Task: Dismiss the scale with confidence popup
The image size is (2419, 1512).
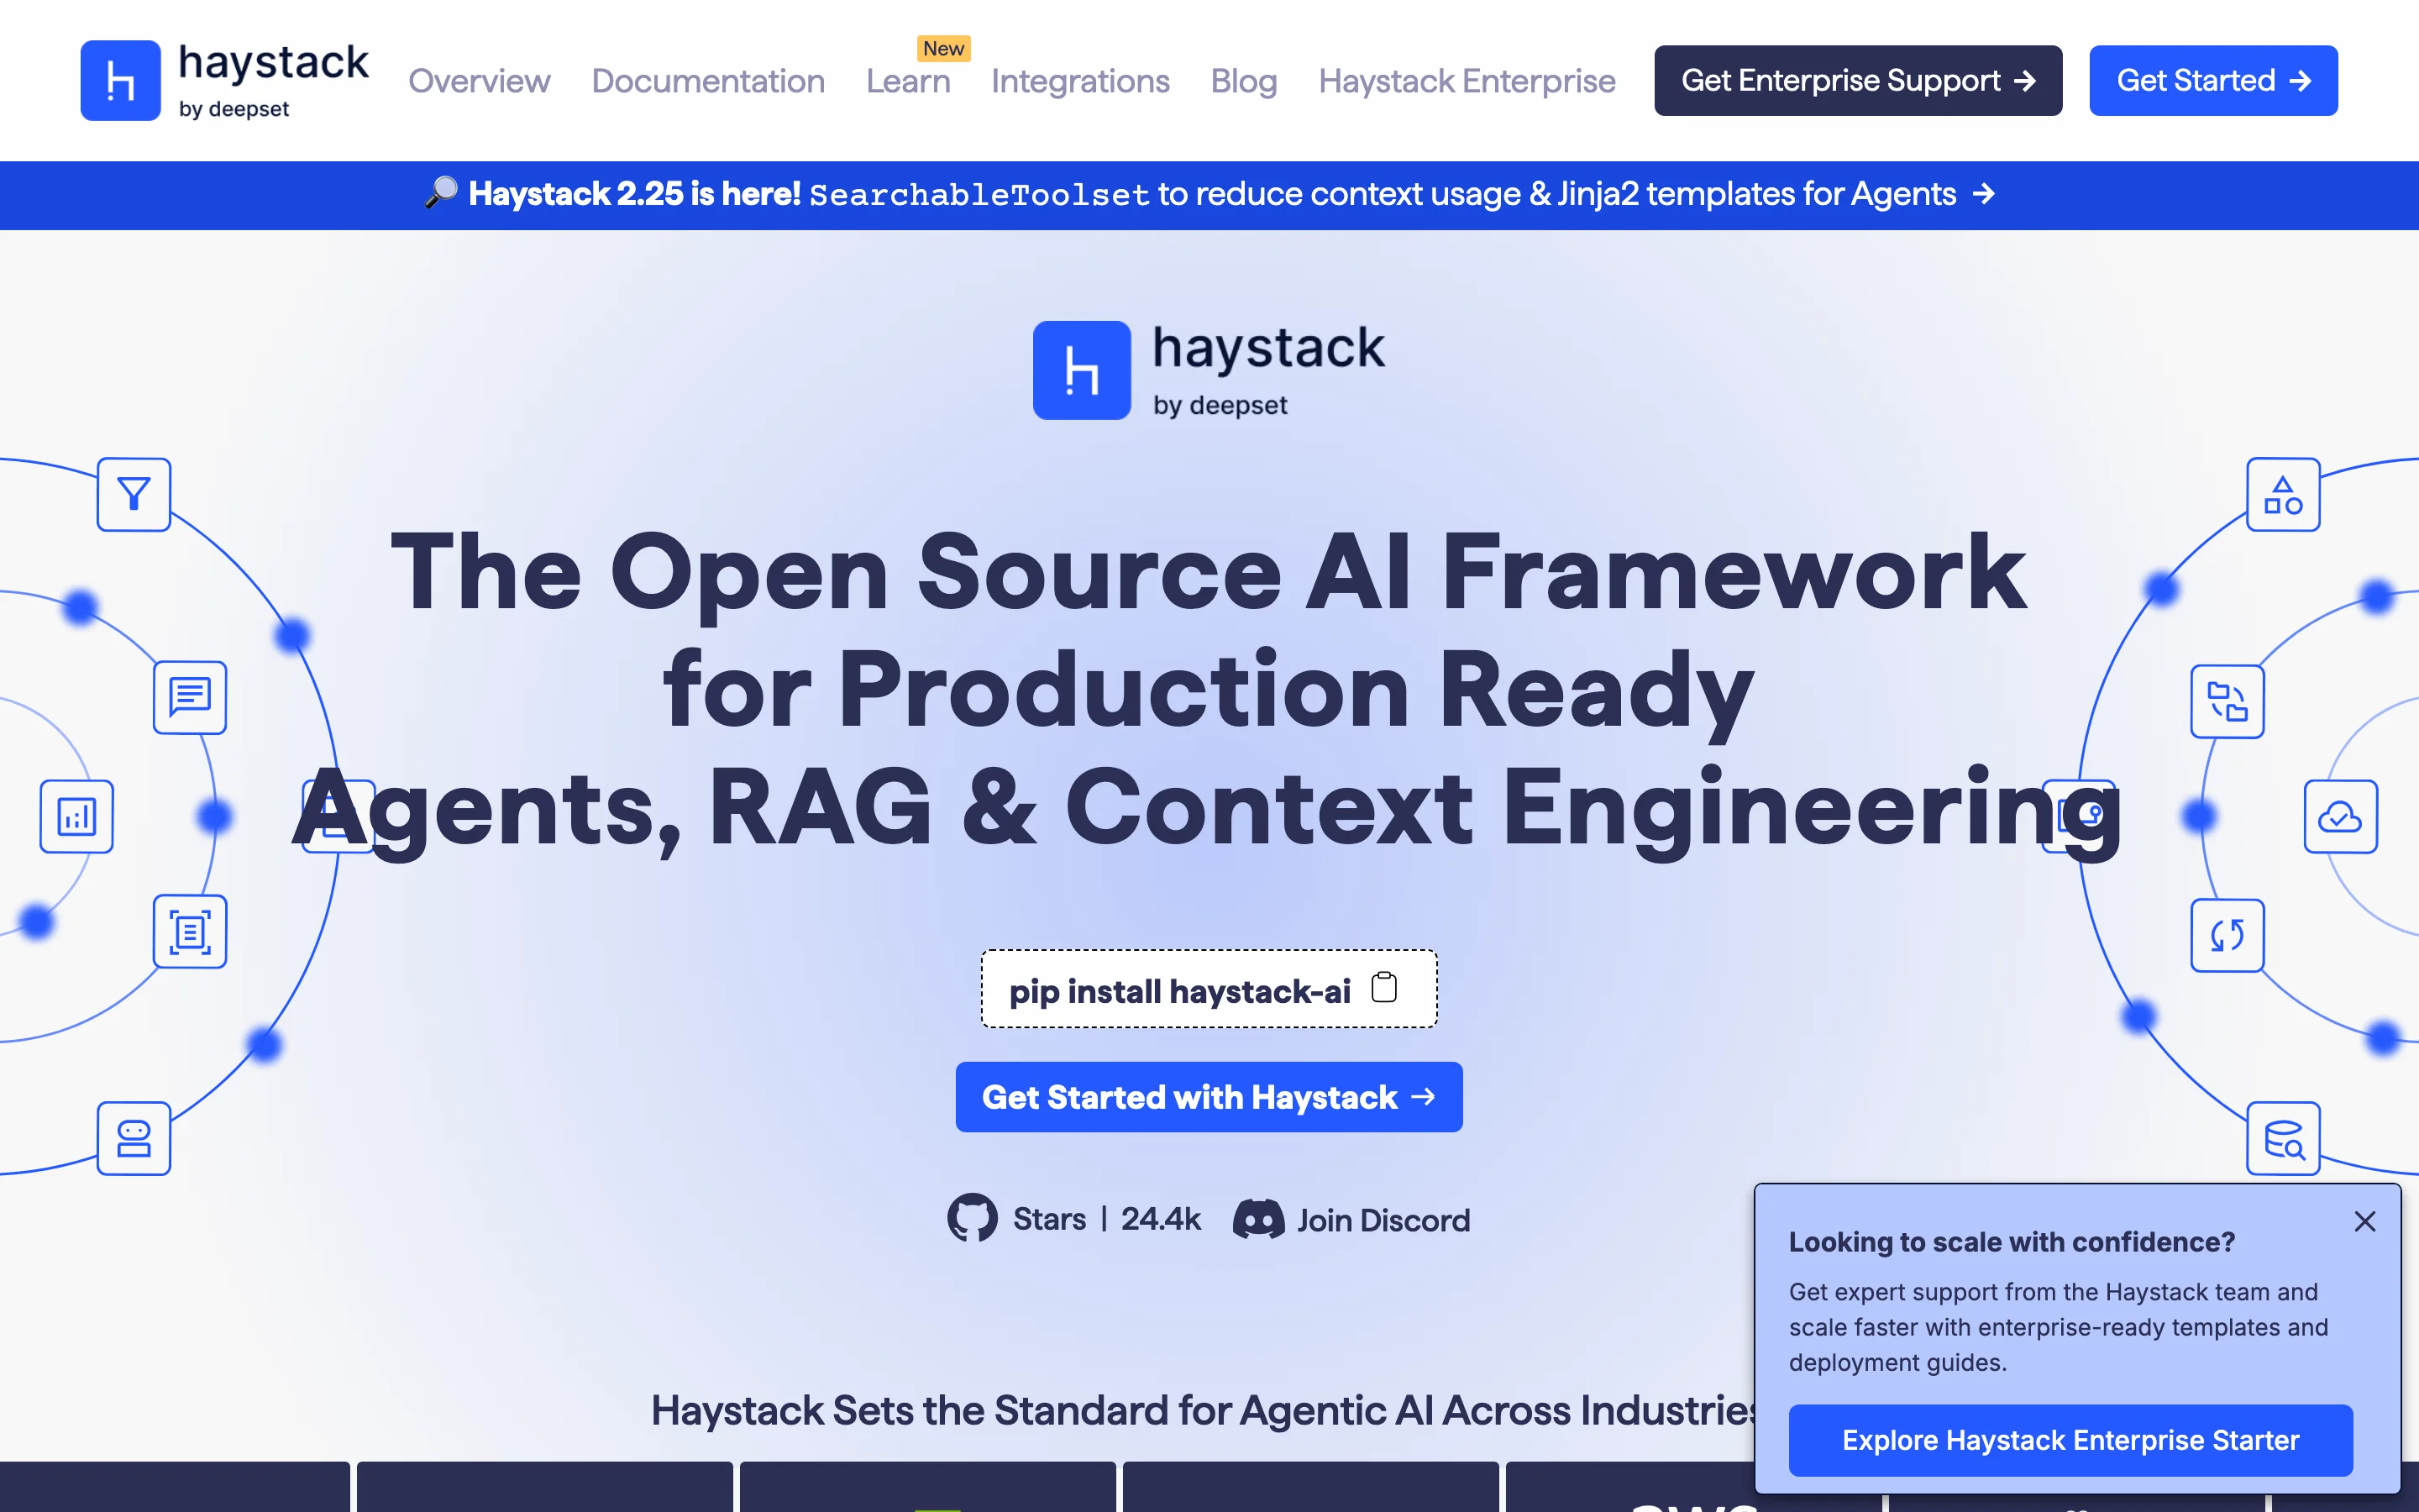Action: click(x=2364, y=1221)
